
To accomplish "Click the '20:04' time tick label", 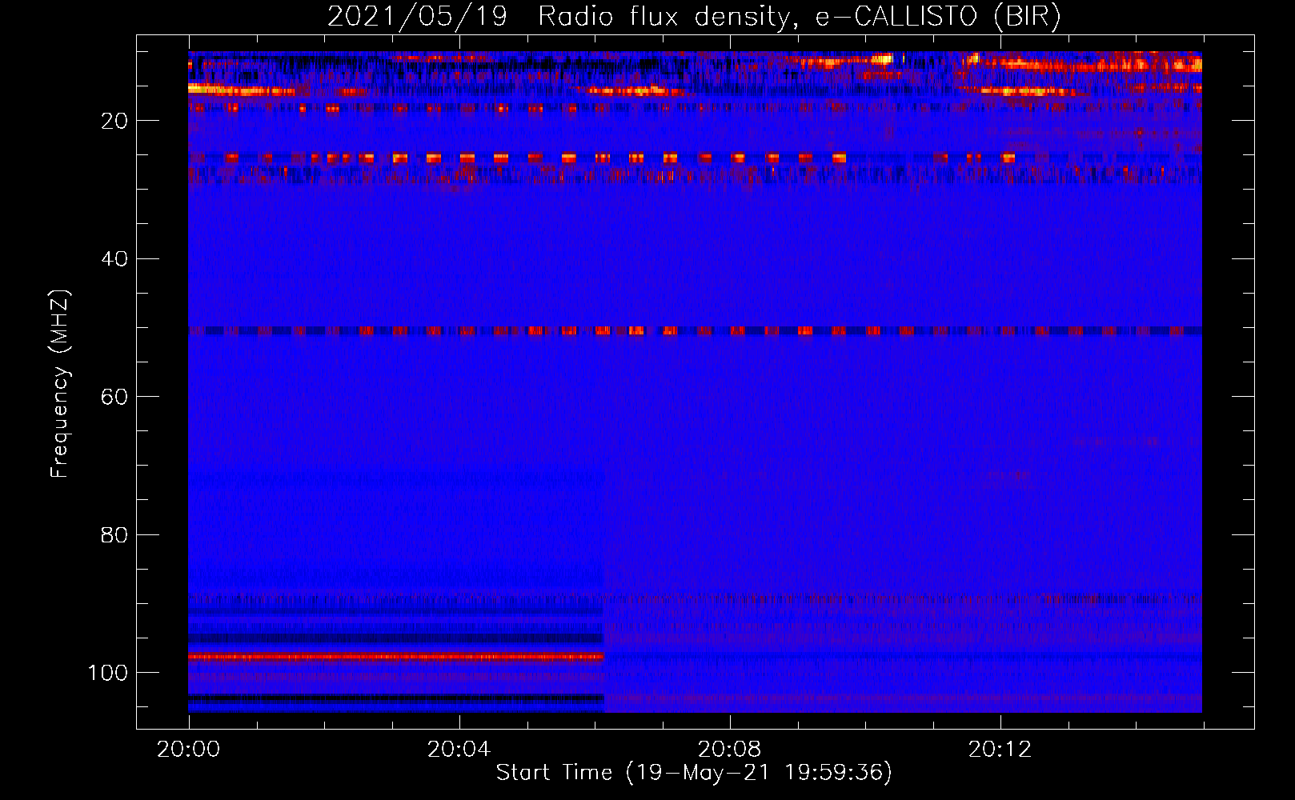I will (x=459, y=750).
